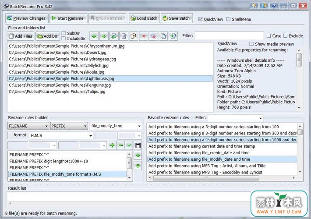The height and width of the screenshot is (219, 311).
Task: Load Batch from file
Action: 144,18
